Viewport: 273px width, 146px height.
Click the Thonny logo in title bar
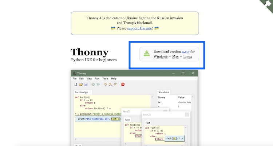click(74, 73)
